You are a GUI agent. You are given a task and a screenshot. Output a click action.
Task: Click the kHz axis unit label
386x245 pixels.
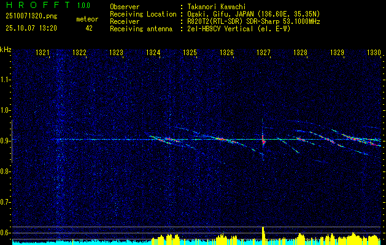(6, 50)
